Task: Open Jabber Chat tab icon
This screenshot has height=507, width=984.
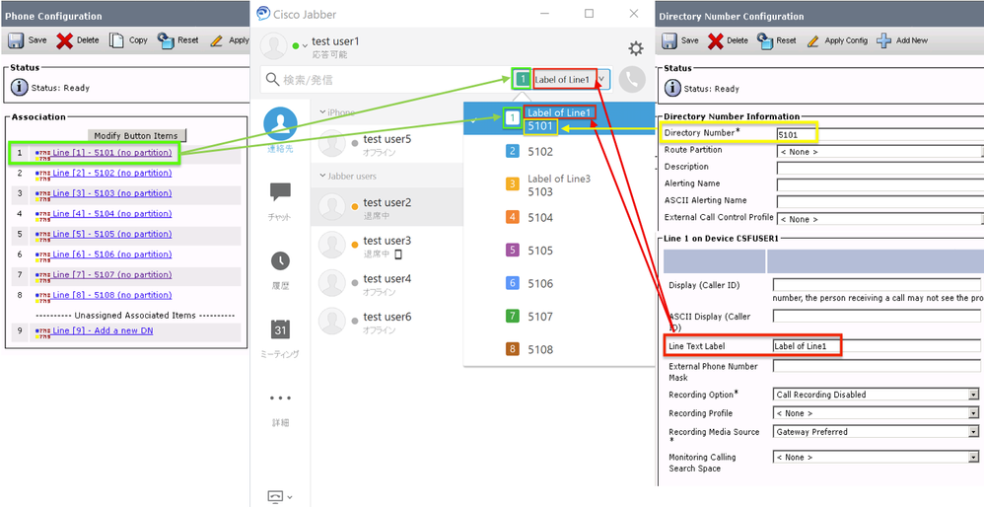Action: tap(280, 192)
